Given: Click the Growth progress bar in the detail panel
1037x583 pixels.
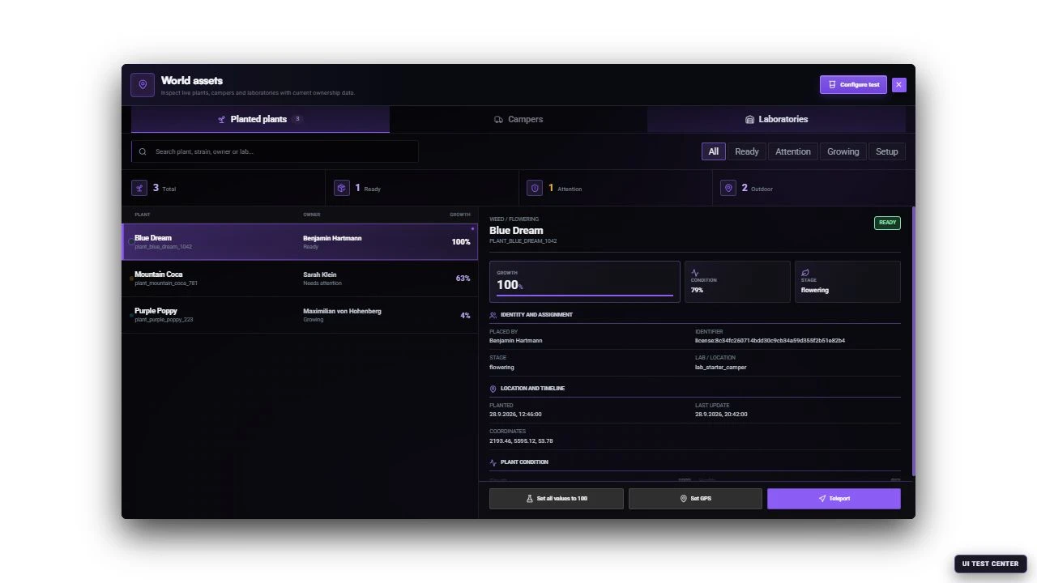Looking at the screenshot, I should pyautogui.click(x=585, y=296).
